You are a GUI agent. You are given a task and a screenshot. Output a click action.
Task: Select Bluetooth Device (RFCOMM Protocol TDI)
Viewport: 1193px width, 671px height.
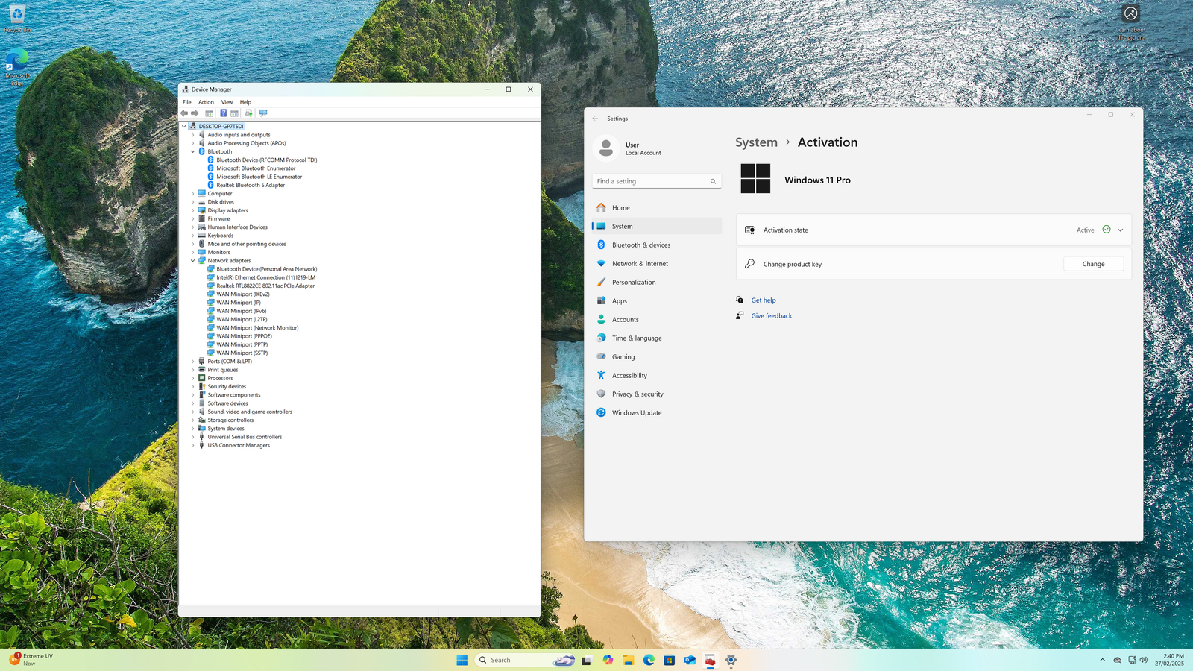pyautogui.click(x=267, y=160)
